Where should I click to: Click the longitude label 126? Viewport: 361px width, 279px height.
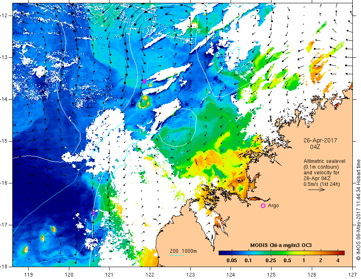312,274
